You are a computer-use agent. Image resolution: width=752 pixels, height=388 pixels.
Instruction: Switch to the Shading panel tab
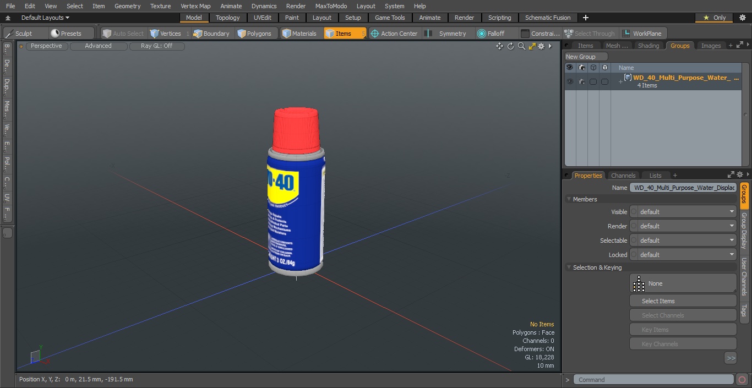tap(648, 46)
